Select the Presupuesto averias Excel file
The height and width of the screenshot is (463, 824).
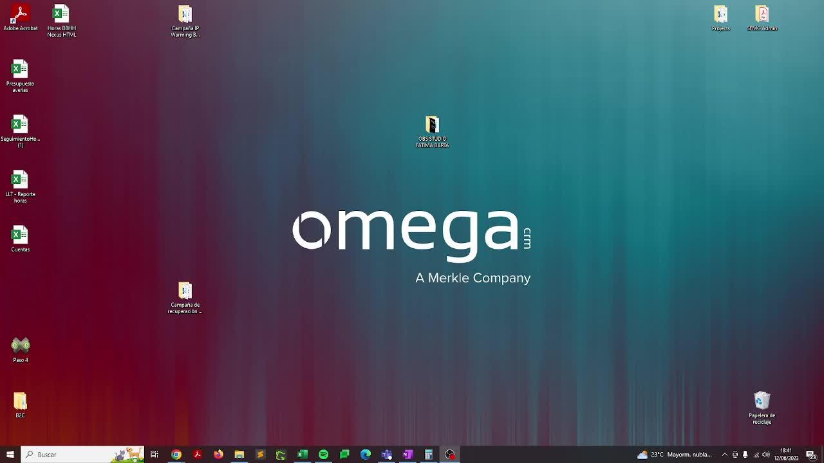pos(20,77)
